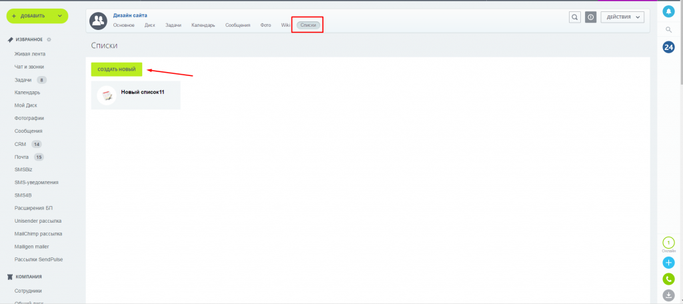Click the Задачи counter badge 8

[x=42, y=80]
